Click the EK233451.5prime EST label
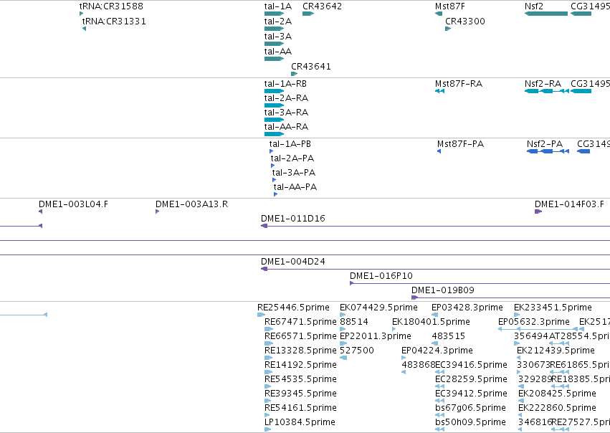This screenshot has width=610, height=433. pos(553,308)
